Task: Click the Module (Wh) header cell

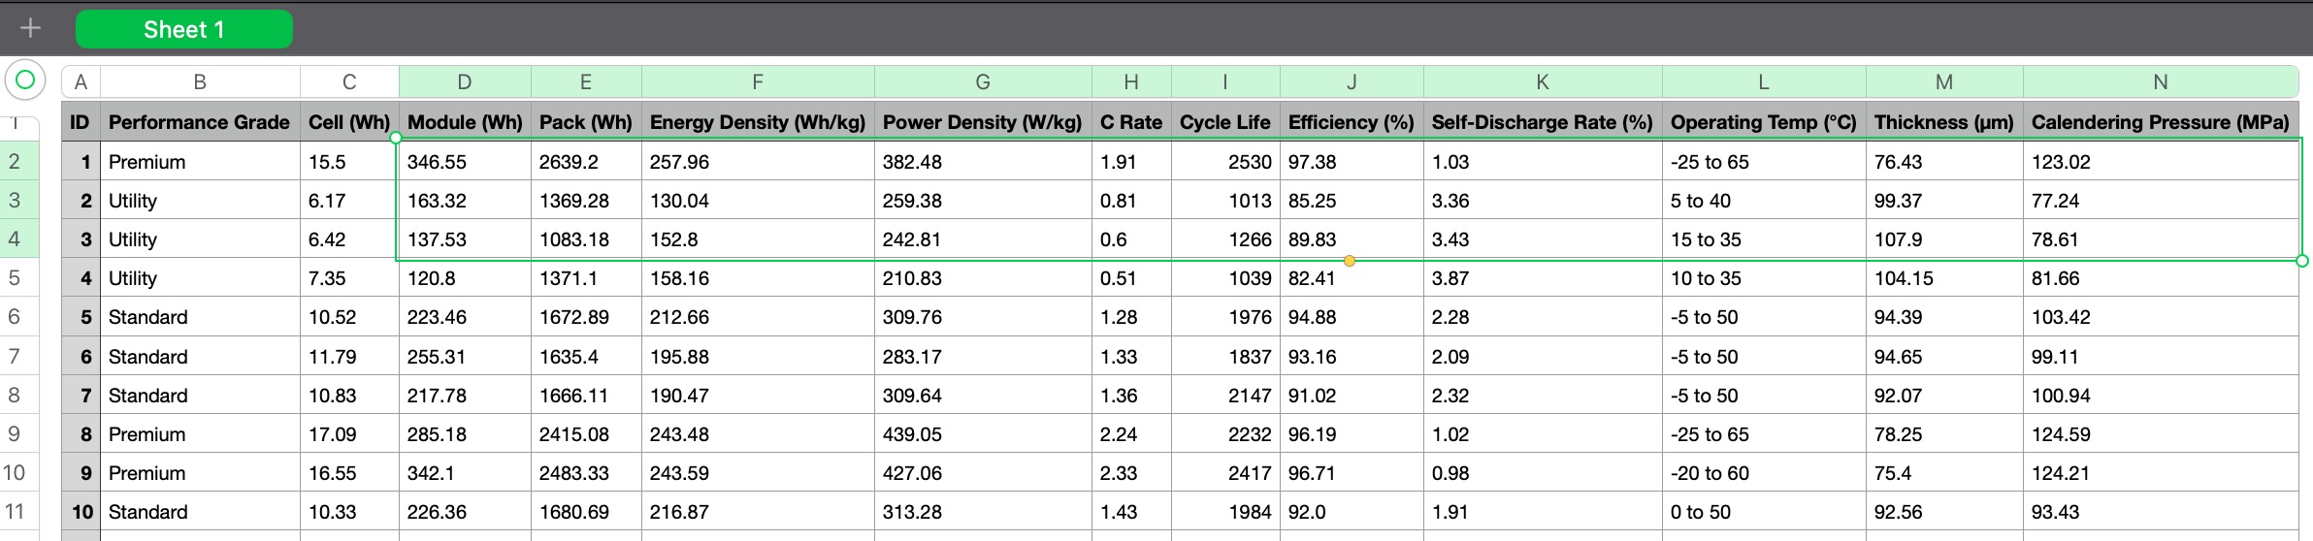Action: [465, 122]
